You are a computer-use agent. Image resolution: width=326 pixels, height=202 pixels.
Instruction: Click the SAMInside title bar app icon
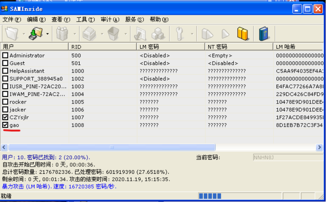pos(4,9)
